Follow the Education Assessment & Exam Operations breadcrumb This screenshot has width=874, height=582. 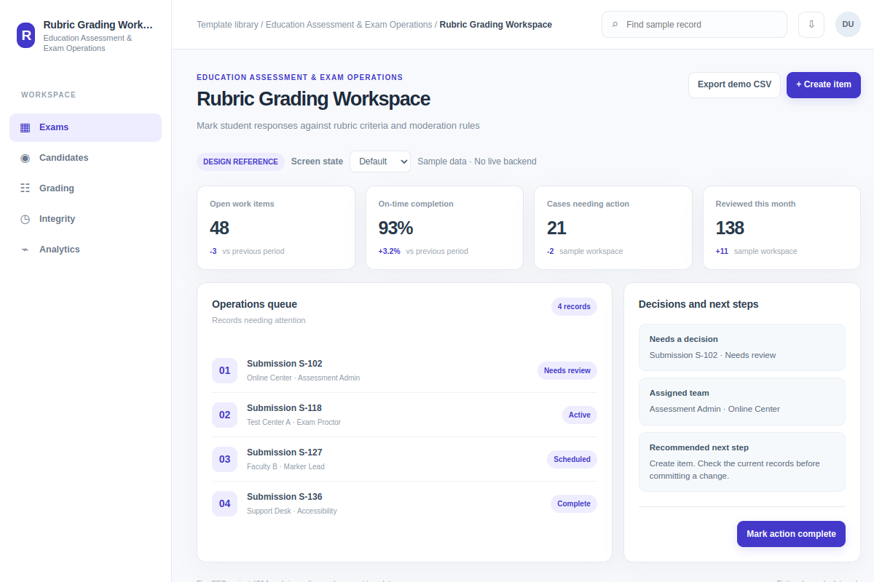point(349,25)
